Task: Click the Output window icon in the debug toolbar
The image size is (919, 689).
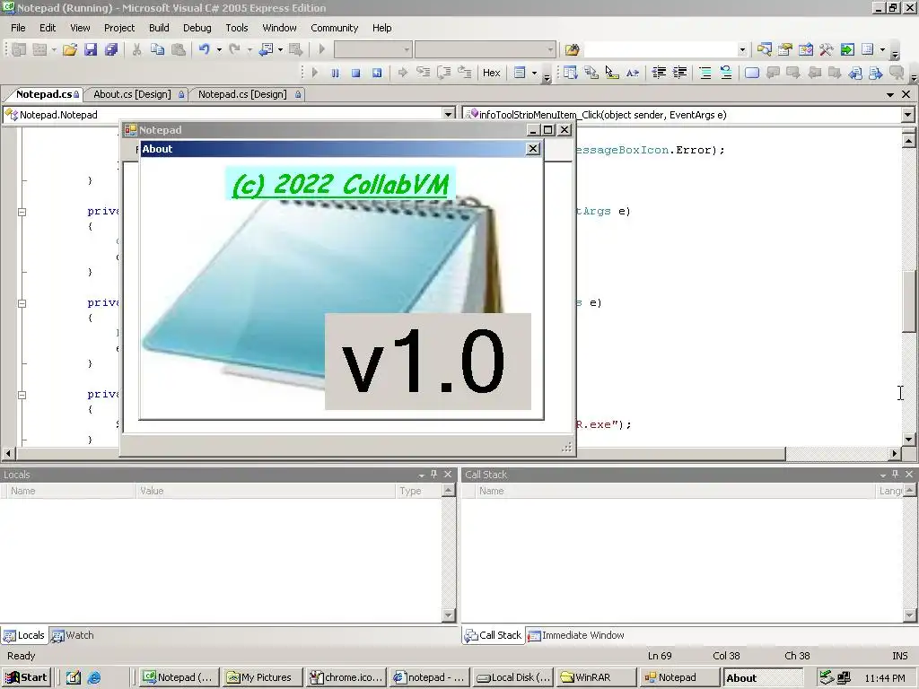Action: pos(520,73)
